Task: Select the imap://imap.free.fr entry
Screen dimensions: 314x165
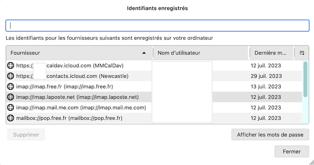Action: click(154, 86)
